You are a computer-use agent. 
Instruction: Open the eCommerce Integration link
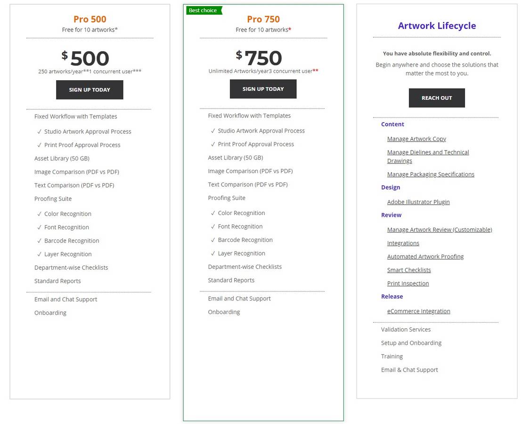(x=418, y=311)
